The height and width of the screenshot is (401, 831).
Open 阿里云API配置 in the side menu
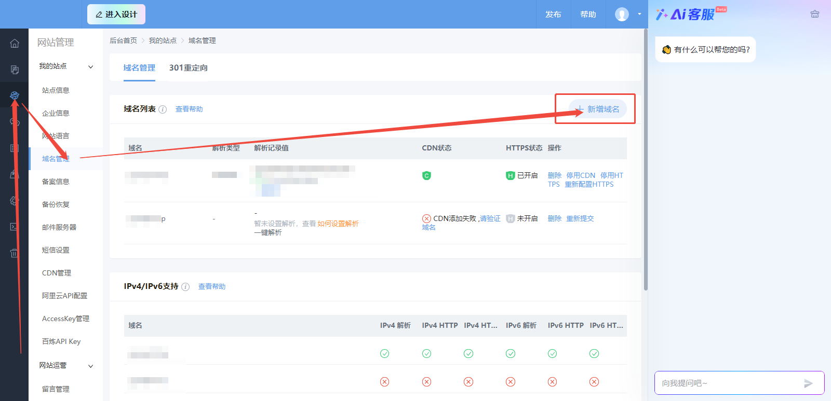pos(64,296)
